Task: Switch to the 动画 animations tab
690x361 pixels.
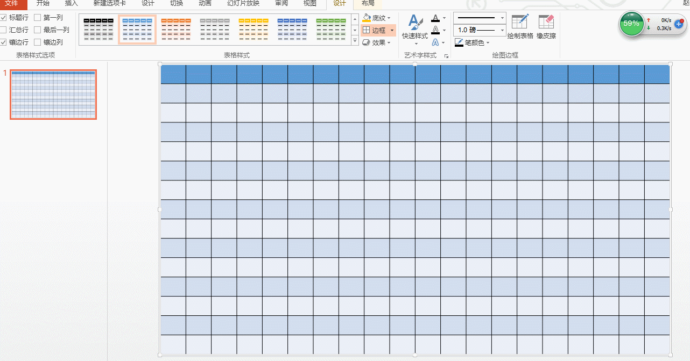Action: pos(205,3)
